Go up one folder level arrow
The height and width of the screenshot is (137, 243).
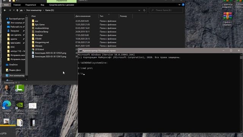point(17,10)
